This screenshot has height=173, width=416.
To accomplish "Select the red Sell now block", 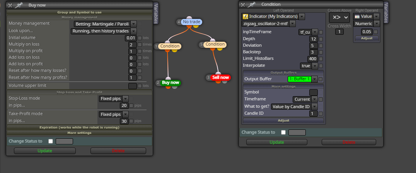I will (220, 78).
